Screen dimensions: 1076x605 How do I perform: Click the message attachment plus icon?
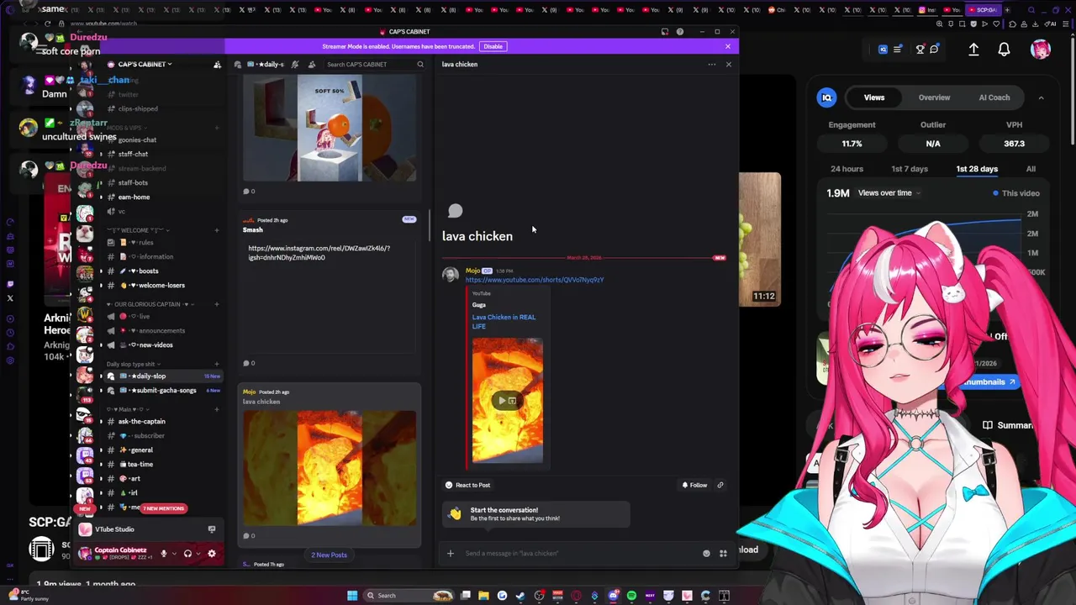pyautogui.click(x=450, y=553)
